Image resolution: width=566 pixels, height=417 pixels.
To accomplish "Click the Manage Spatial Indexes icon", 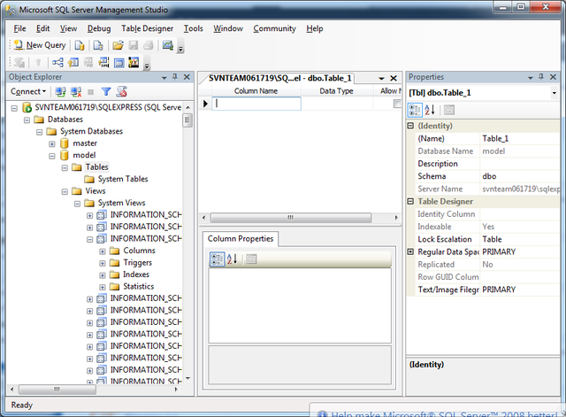I will (x=134, y=63).
